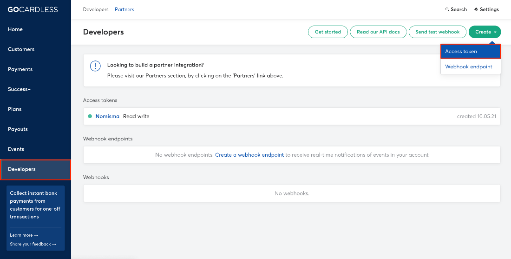The image size is (511, 259).
Task: Click Share your feedback link
Action: (x=33, y=244)
